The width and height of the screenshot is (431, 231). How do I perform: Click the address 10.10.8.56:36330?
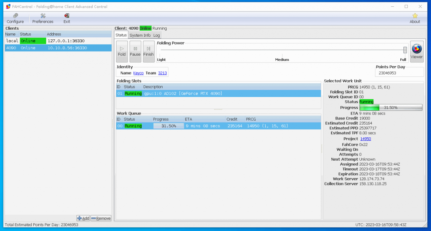(67, 48)
